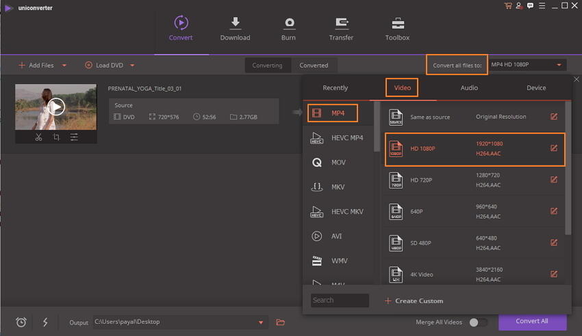Image resolution: width=582 pixels, height=336 pixels.
Task: Click the high speed conversion lightning icon
Action: tap(45, 322)
